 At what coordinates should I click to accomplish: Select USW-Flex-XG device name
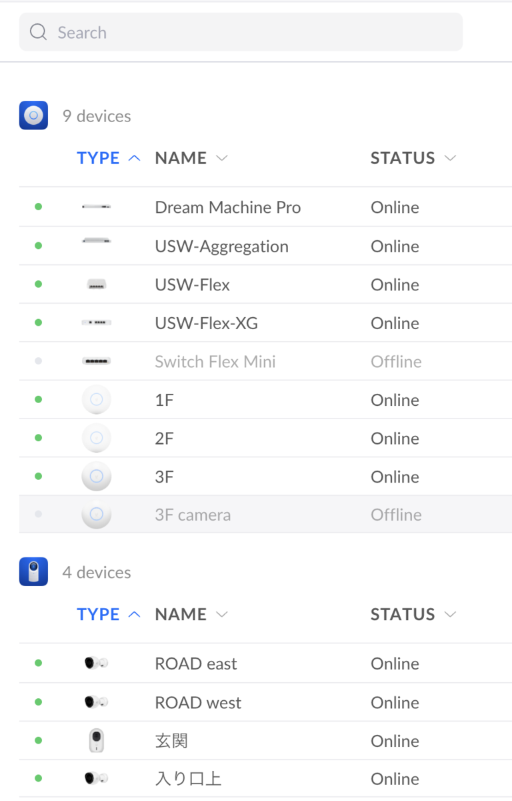(206, 323)
